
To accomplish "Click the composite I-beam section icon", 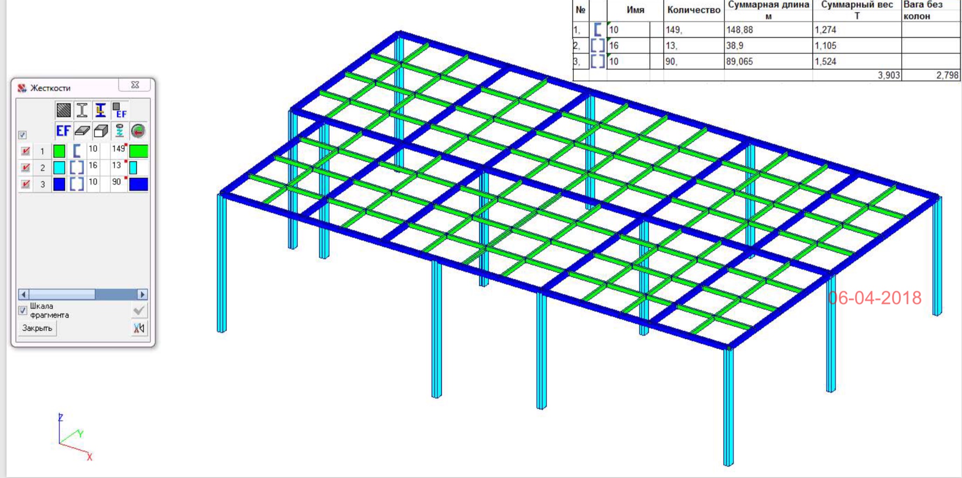I will pos(101,110).
